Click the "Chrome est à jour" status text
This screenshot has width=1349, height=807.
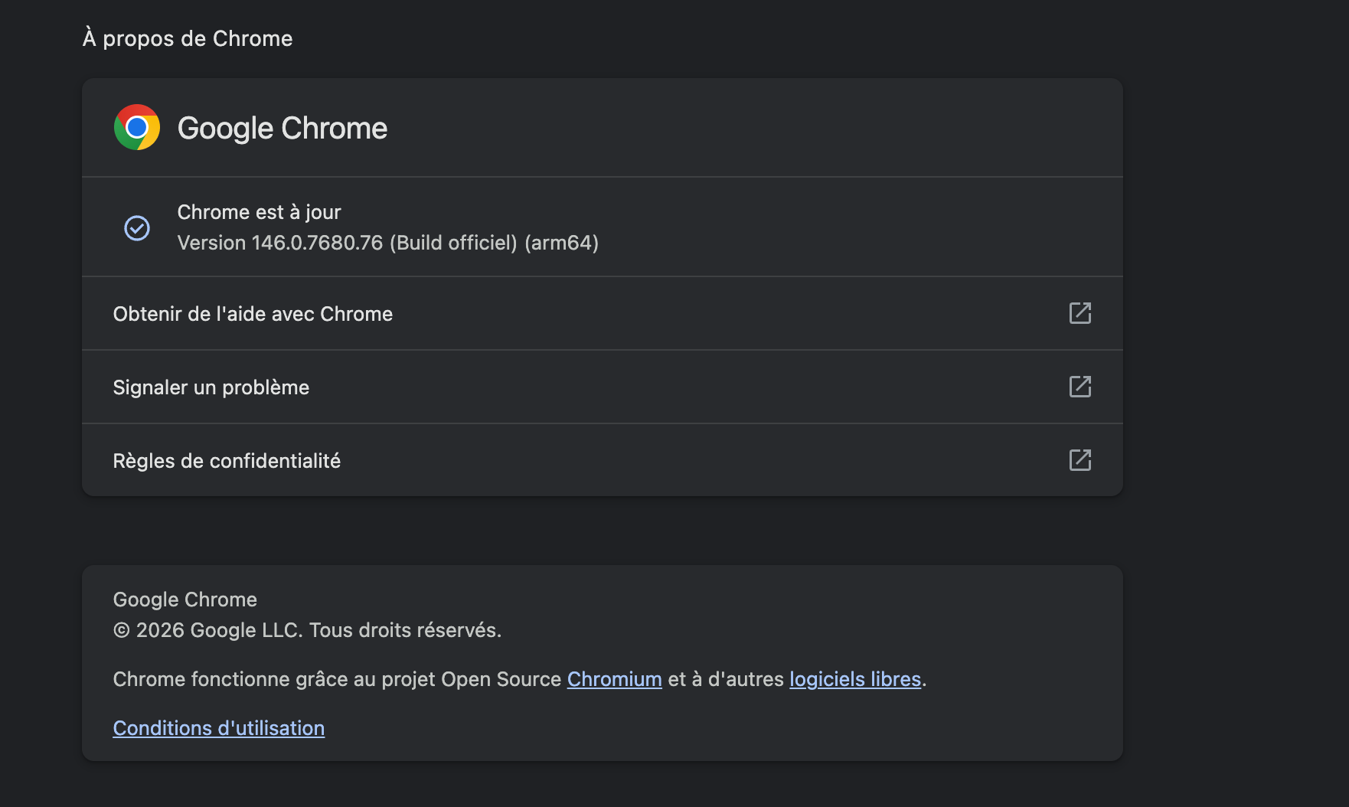point(259,212)
